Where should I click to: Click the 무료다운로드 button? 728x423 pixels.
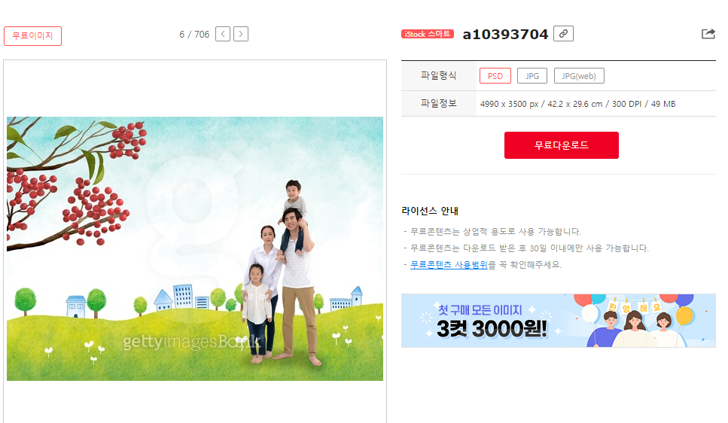[562, 145]
